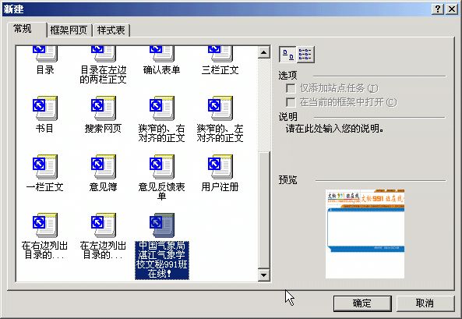The height and width of the screenshot is (319, 462).
Task: Open the 样式表 tab
Action: click(111, 30)
